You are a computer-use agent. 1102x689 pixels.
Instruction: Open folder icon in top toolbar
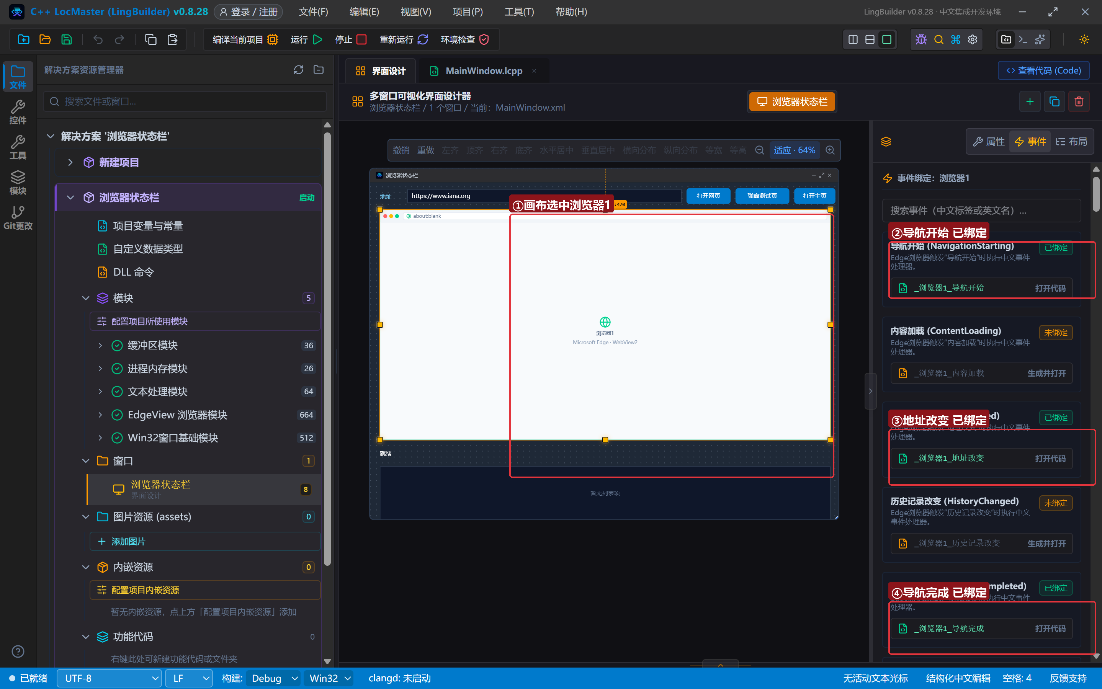pos(45,40)
